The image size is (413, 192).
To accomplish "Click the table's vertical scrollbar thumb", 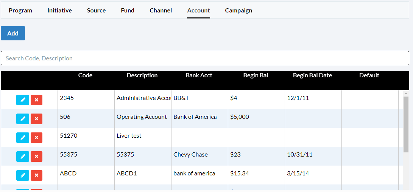I will pyautogui.click(x=406, y=124).
